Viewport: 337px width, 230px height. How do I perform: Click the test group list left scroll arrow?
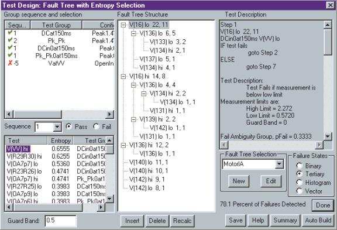9,114
